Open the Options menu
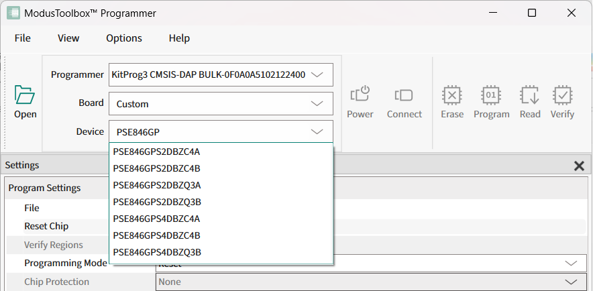Viewport: 593px width, 291px height. (x=124, y=38)
